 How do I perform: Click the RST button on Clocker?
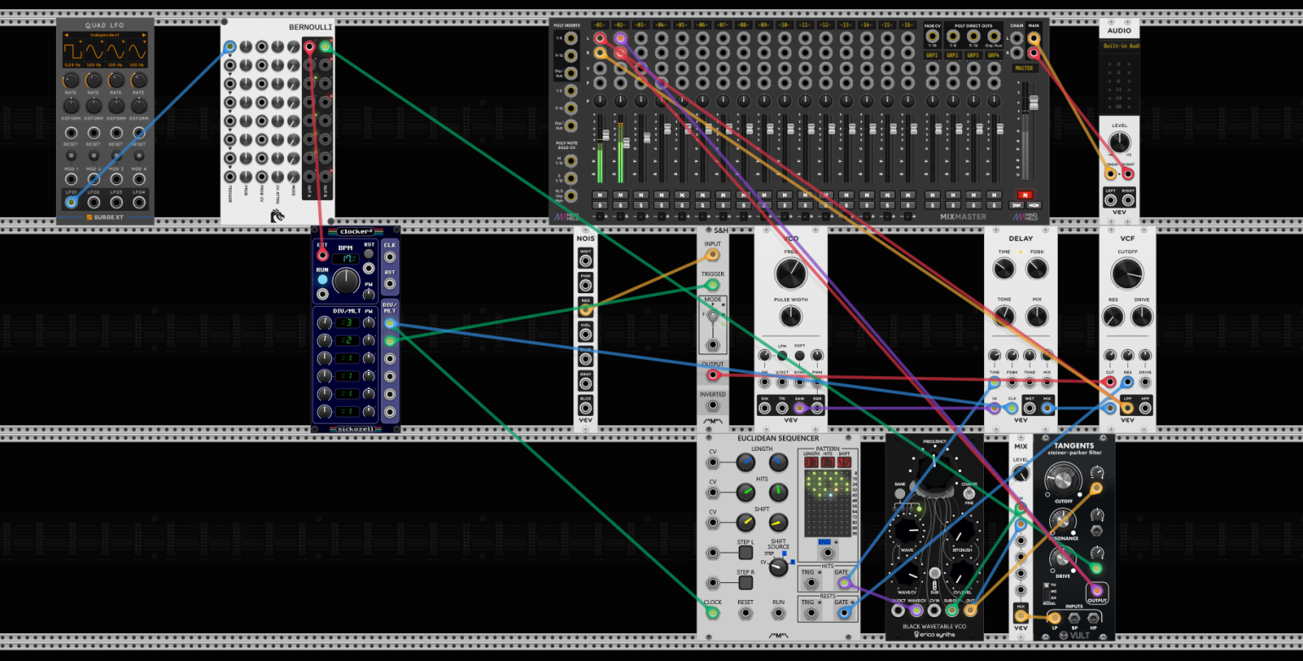tap(368, 254)
